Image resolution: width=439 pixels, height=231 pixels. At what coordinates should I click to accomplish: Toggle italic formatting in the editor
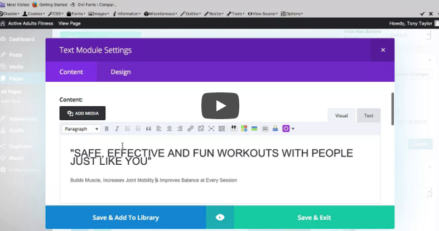pos(117,129)
